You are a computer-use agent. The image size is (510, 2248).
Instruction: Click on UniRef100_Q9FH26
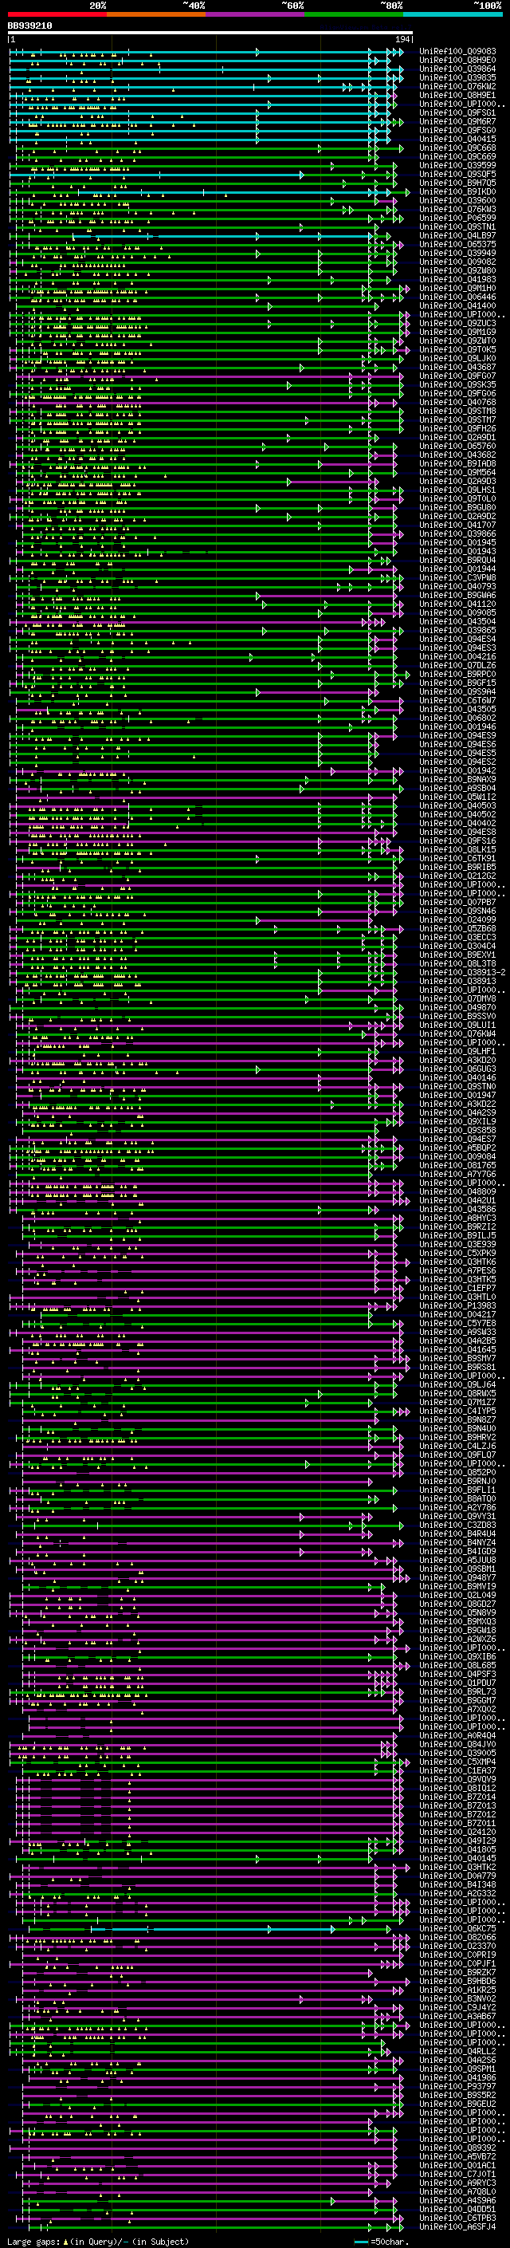(x=457, y=429)
